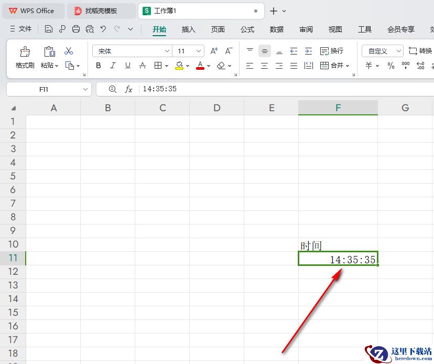The width and height of the screenshot is (434, 364).
Task: Open the font size dropdown 11
Action: [x=199, y=51]
